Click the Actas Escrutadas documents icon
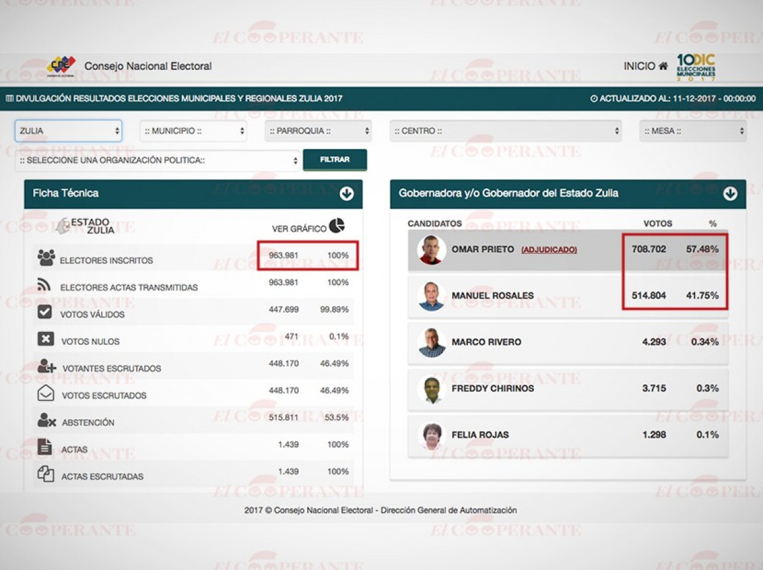Viewport: 763px width, 570px height. click(46, 474)
